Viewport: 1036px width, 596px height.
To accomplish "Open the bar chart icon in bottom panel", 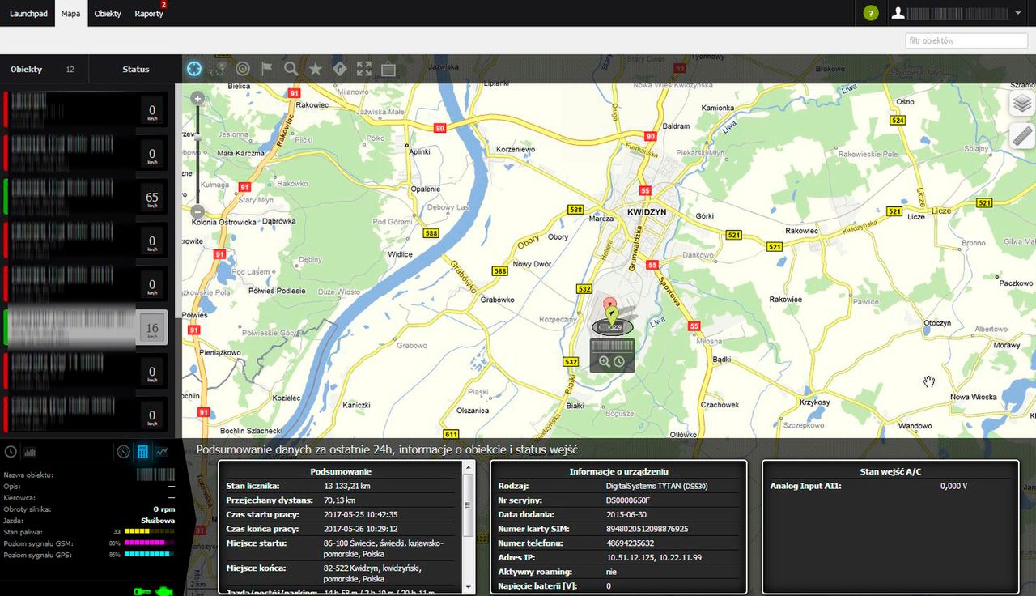I will point(30,452).
